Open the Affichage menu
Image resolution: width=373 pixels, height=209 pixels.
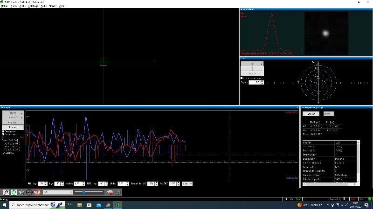pyautogui.click(x=33, y=6)
